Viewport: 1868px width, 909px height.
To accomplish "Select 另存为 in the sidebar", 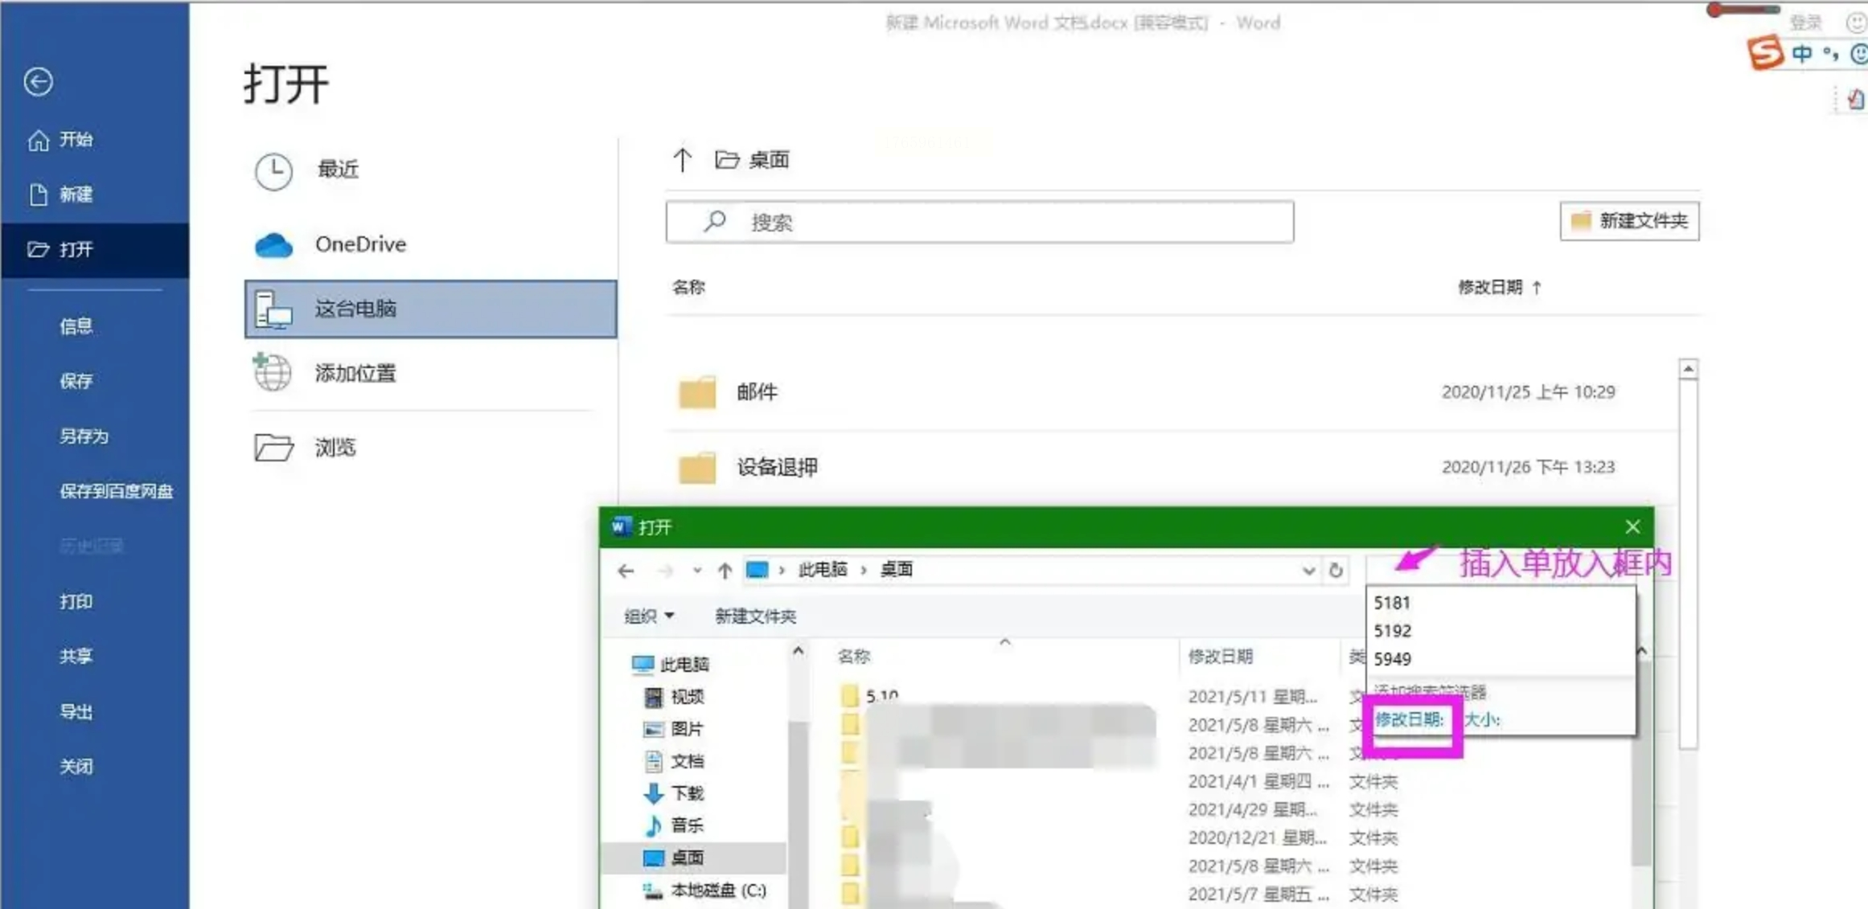I will (x=84, y=436).
